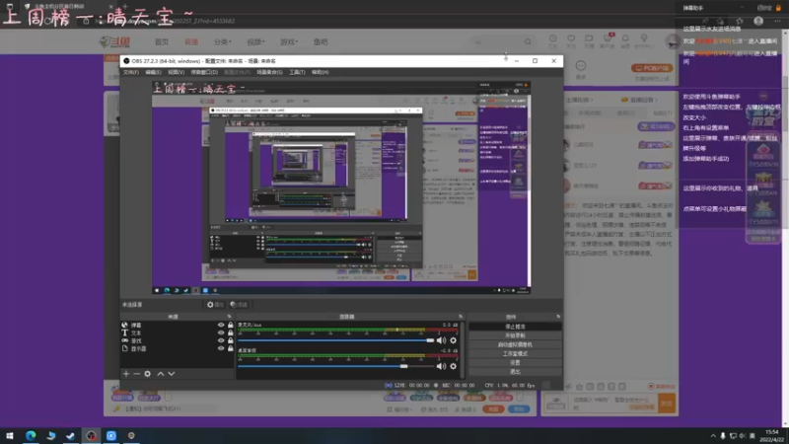Select the 弹幕 source row in OBS
Viewport: 789px width, 444px height.
click(x=178, y=326)
